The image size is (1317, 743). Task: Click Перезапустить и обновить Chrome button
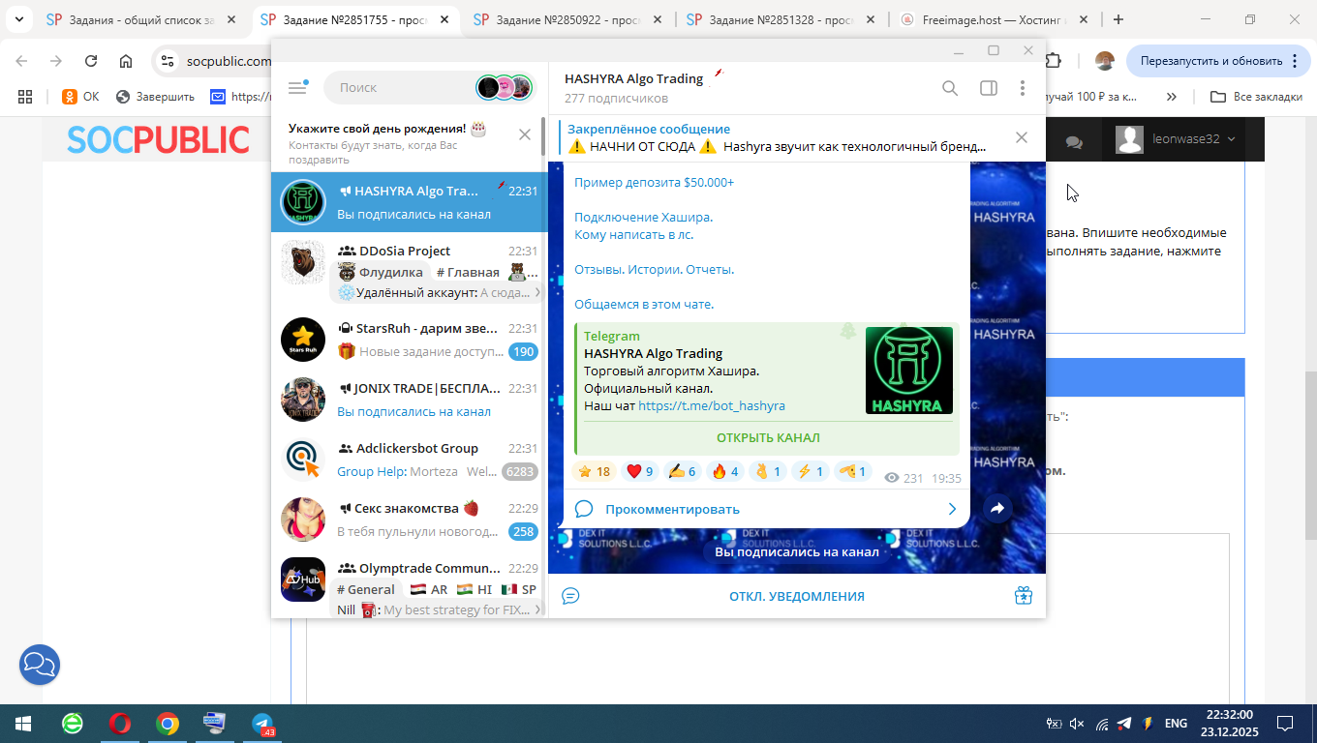coord(1218,61)
